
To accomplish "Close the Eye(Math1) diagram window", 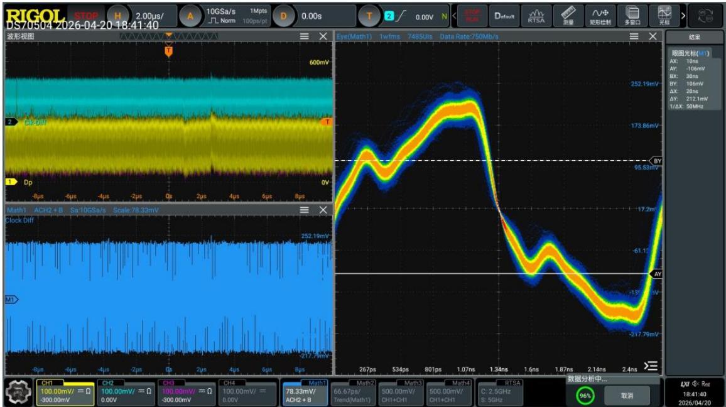I will coord(653,36).
